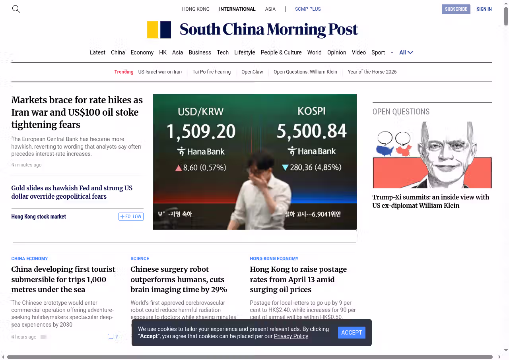
Task: Open the search magnifier icon
Action: (x=16, y=9)
